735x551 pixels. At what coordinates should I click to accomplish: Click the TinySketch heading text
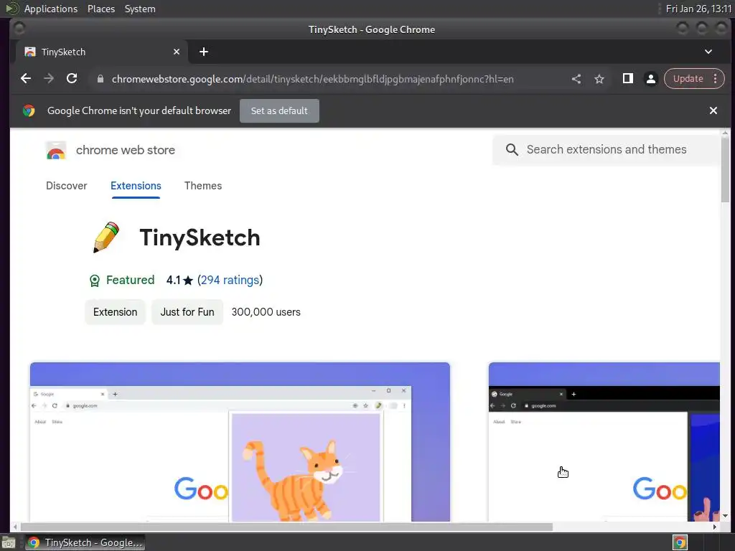[200, 237]
